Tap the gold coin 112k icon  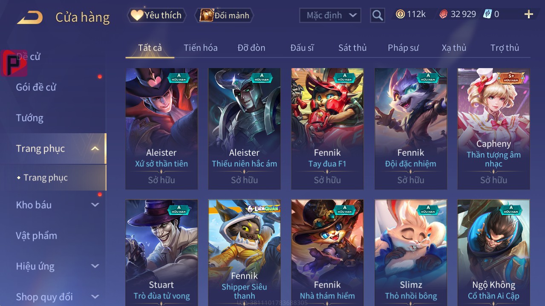[400, 14]
